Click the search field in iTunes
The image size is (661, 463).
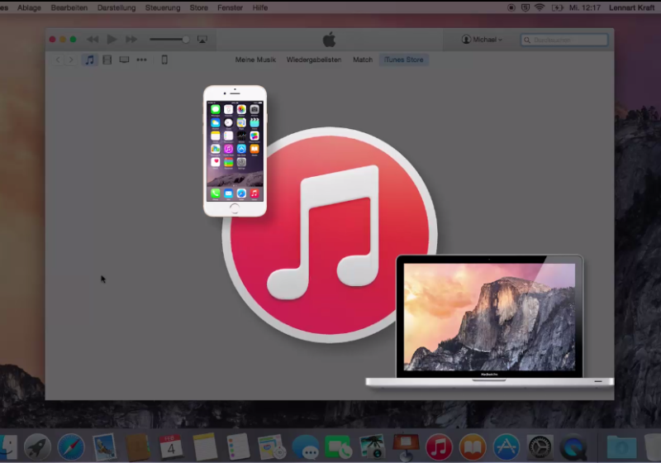(564, 40)
